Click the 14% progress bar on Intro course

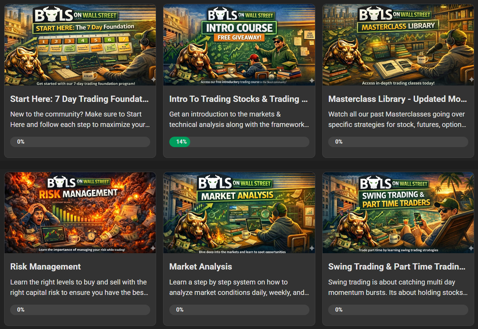[x=239, y=142]
